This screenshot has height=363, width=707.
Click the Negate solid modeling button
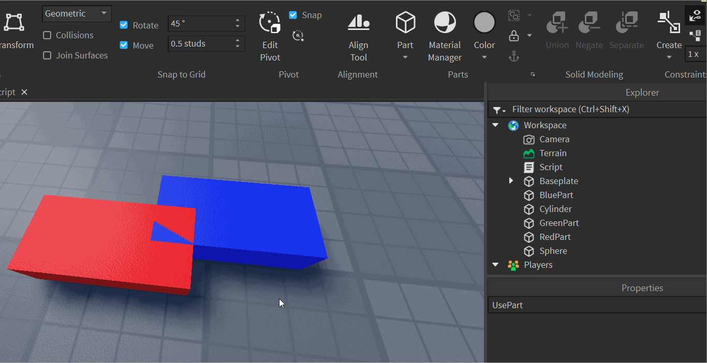click(x=589, y=31)
